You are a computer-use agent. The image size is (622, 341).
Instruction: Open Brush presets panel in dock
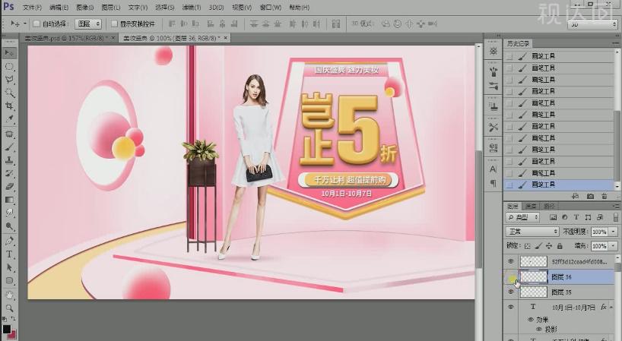(x=493, y=86)
